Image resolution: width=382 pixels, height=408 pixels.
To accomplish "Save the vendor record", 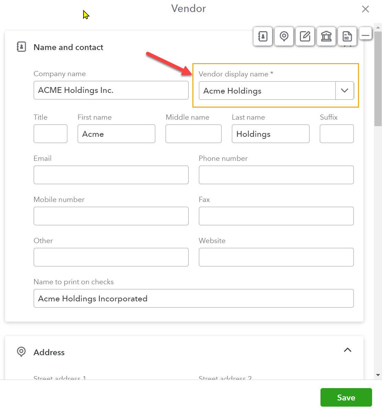I will point(346,397).
